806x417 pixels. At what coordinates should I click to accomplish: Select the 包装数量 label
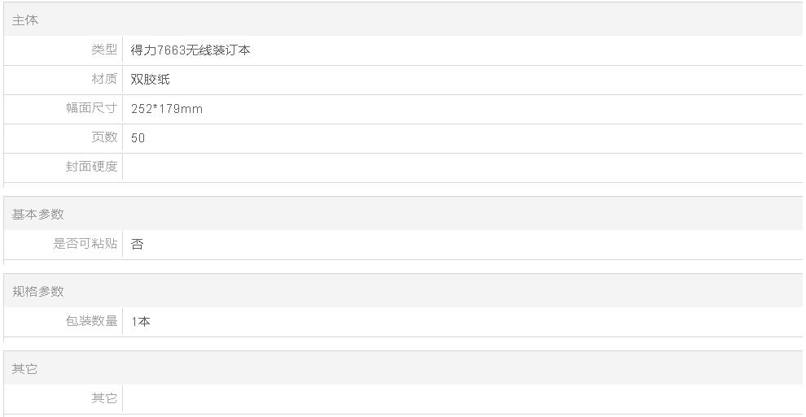tap(91, 321)
